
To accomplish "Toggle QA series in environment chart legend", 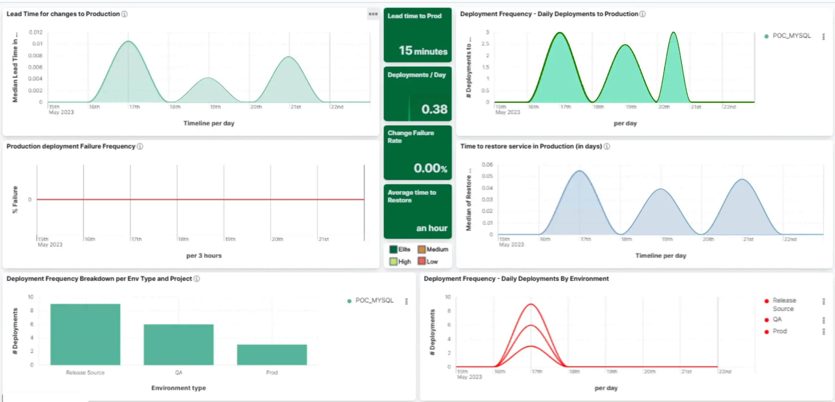I will pos(777,320).
